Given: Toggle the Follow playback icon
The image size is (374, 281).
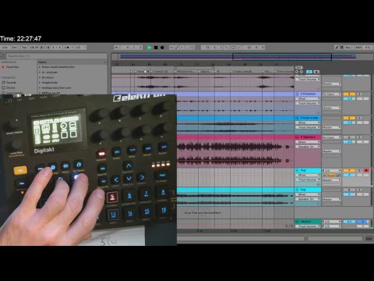Looking at the screenshot, I should click(x=117, y=48).
